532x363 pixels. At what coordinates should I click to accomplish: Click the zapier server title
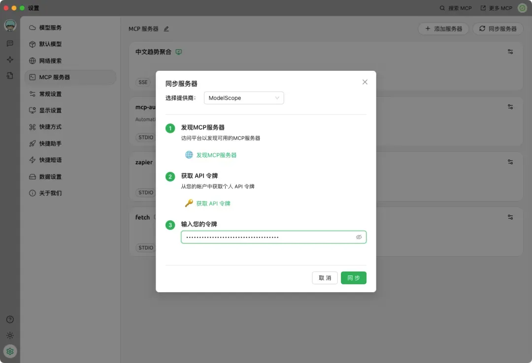point(144,162)
